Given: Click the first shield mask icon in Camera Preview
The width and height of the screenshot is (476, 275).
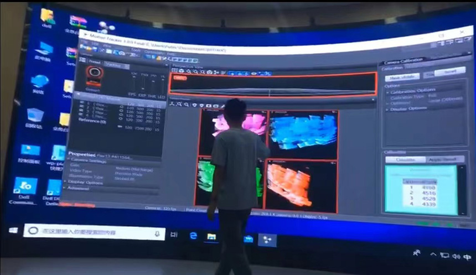Looking at the screenshot, I should (194, 105).
